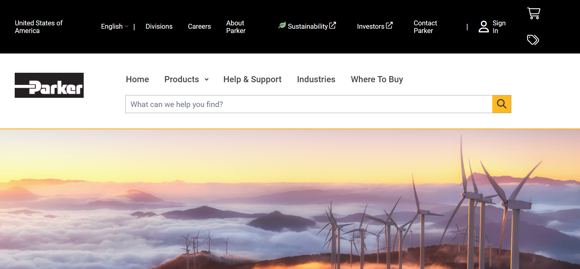Click the wind turbines hero banner
The height and width of the screenshot is (269, 580).
click(290, 199)
